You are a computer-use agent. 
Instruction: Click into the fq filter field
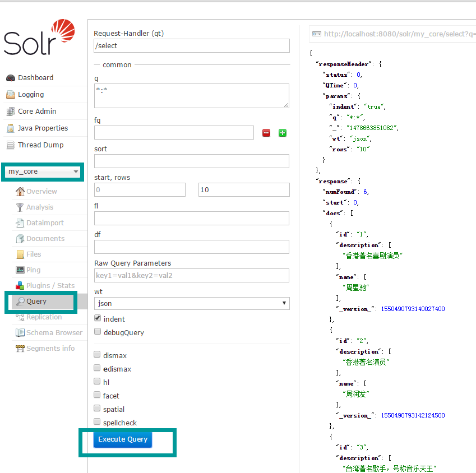174,133
